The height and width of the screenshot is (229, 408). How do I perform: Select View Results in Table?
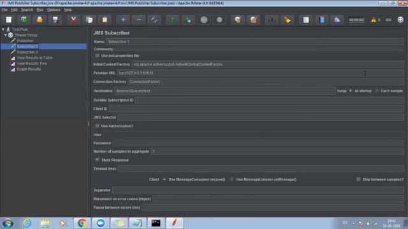pos(34,58)
